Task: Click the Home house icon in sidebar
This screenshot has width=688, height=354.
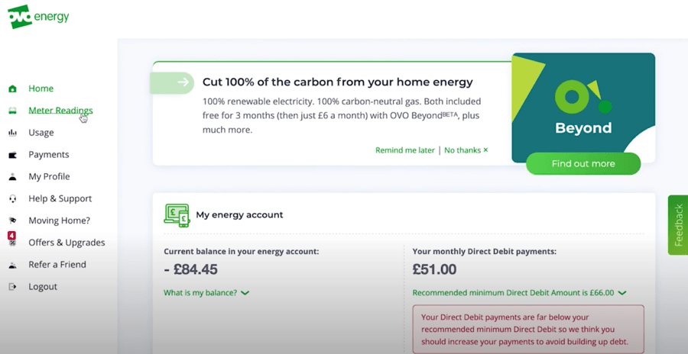Action: pyautogui.click(x=13, y=89)
